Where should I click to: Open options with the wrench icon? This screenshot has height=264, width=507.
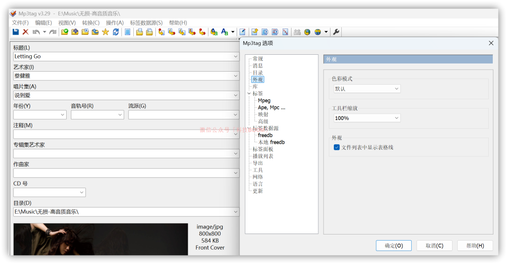coord(336,31)
